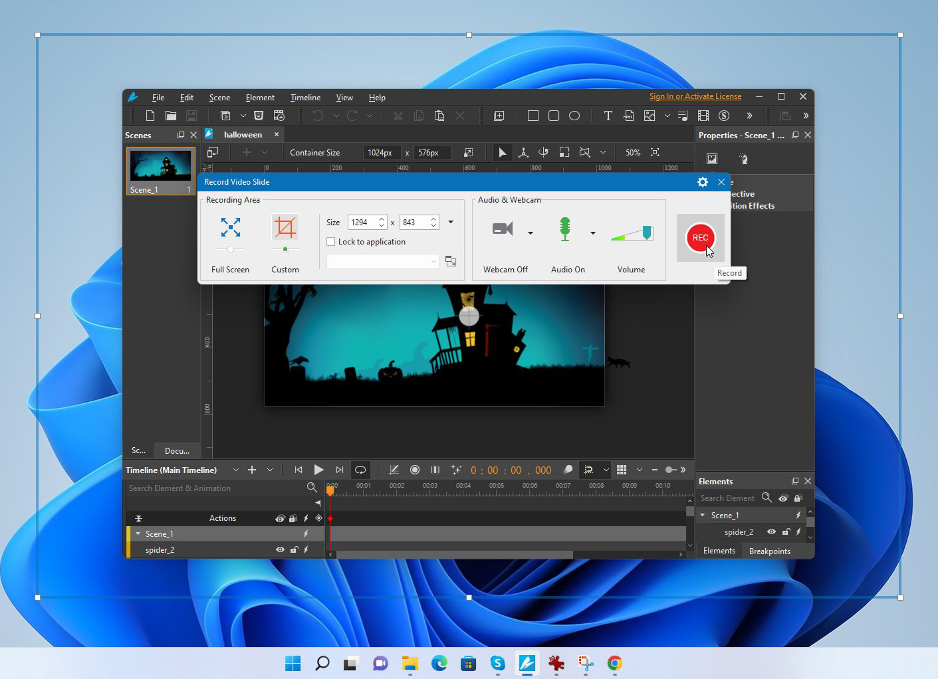Click Open folder toolbar icon

click(x=171, y=116)
